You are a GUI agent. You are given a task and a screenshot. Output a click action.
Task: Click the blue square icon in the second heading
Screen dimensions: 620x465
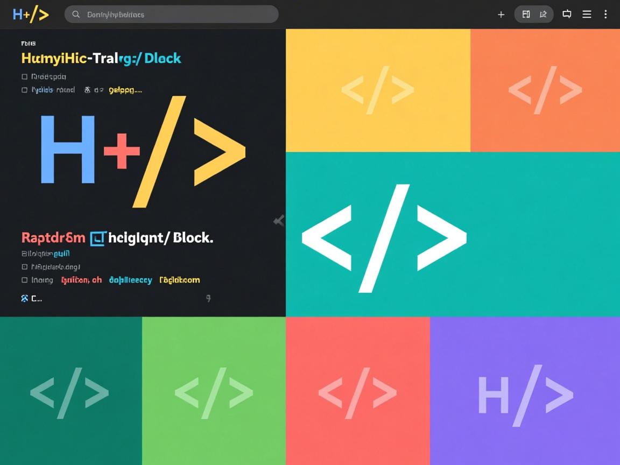(x=97, y=238)
